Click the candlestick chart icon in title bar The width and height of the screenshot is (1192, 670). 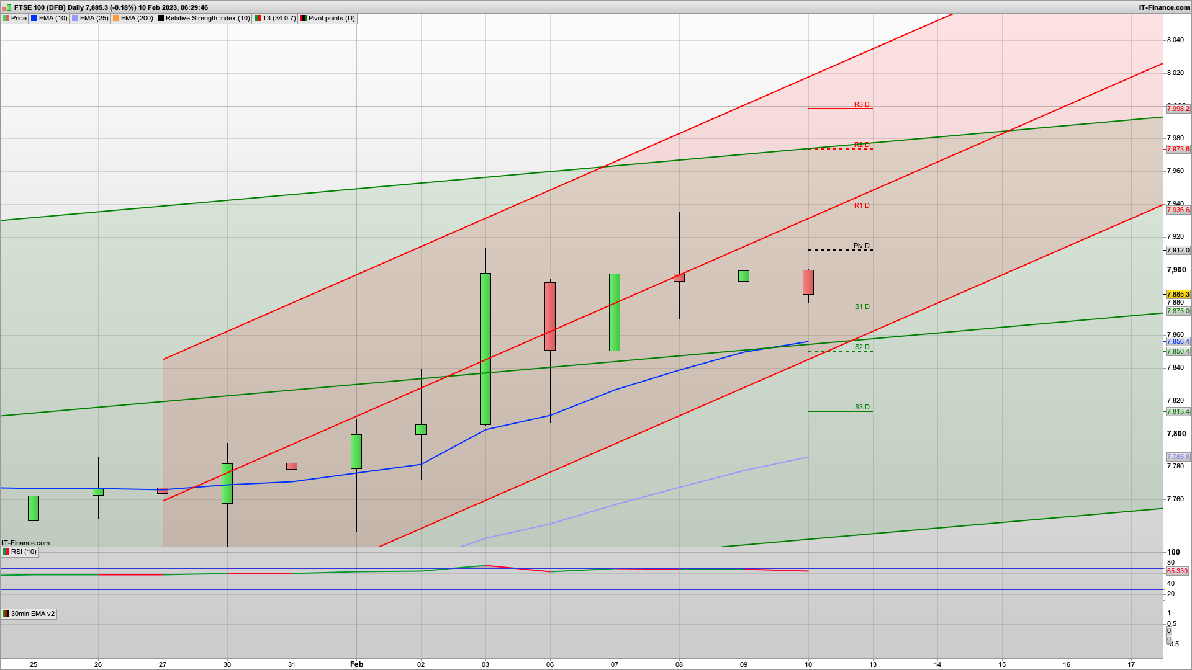[x=7, y=7]
